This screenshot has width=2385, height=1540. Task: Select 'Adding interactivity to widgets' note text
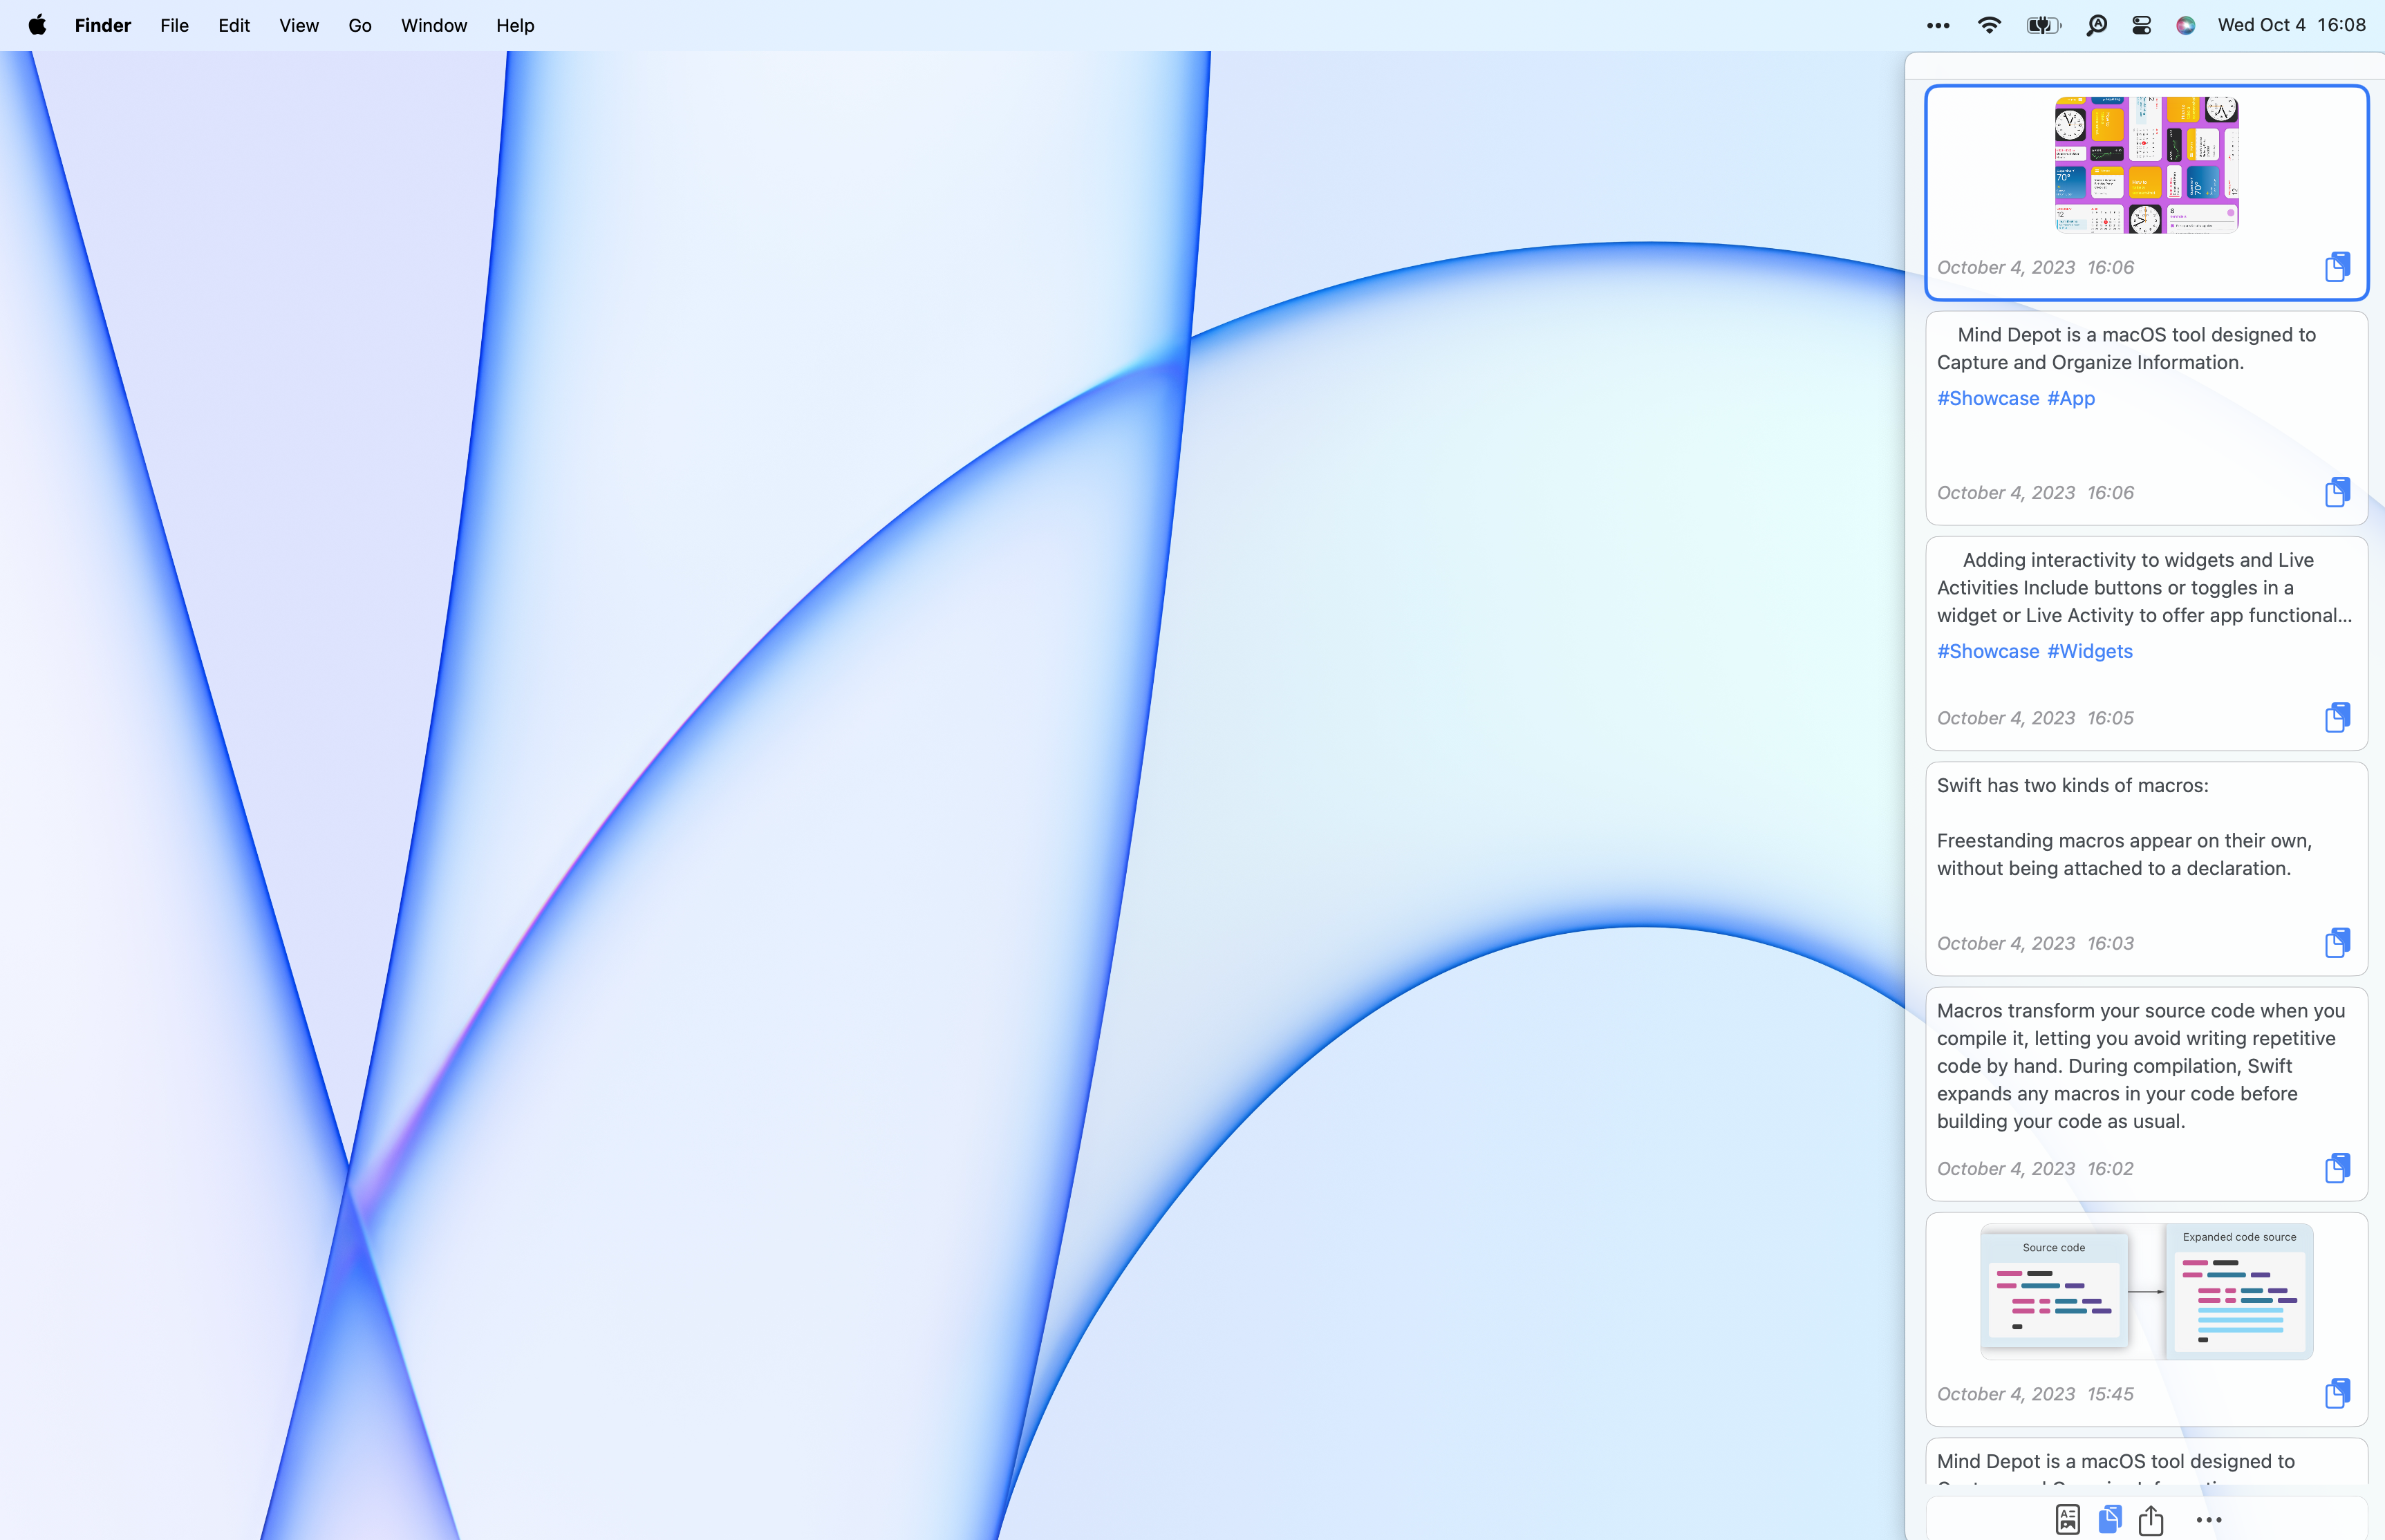(2144, 587)
